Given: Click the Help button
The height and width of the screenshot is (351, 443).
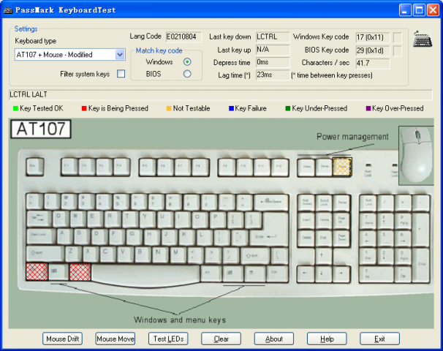Looking at the screenshot, I should point(327,339).
